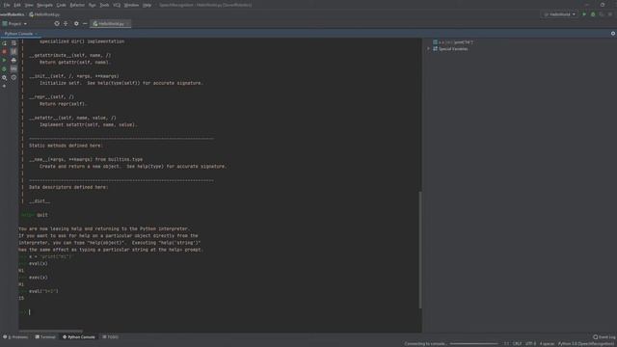The image size is (617, 347).
Task: Click HelloWorld.py in the breadcrumb bar
Action: tap(44, 14)
